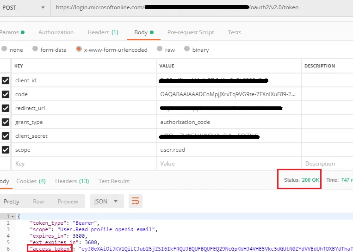Uncheck the redirect_uri parameter row
Image resolution: width=353 pixels, height=252 pixels.
click(6, 108)
